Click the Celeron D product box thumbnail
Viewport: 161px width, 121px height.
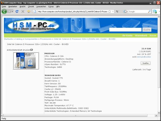[26, 61]
